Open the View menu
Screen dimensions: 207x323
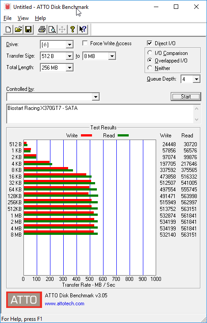[23, 18]
